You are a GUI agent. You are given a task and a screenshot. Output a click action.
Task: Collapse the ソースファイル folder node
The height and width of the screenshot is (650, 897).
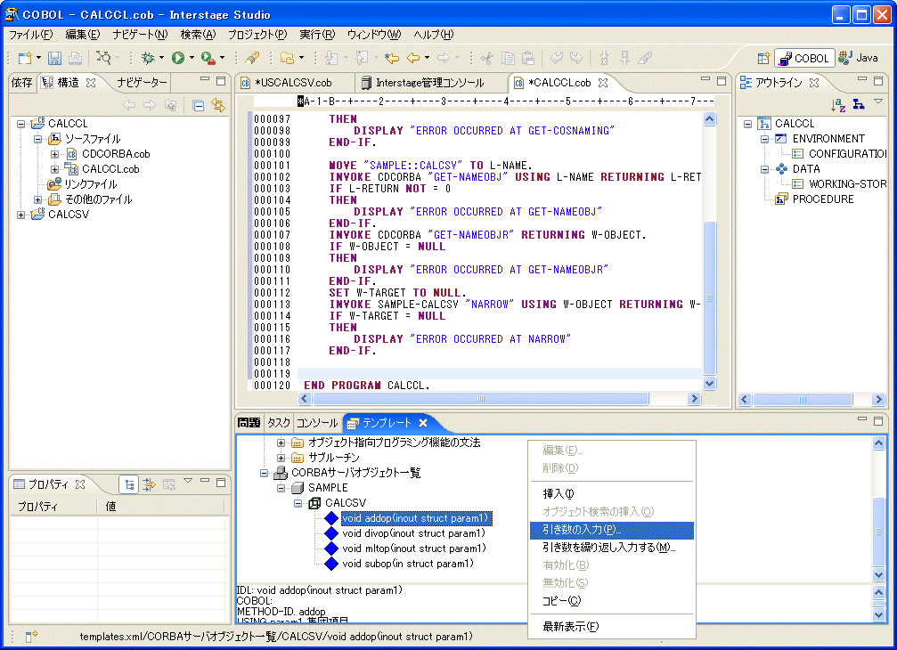pos(37,139)
